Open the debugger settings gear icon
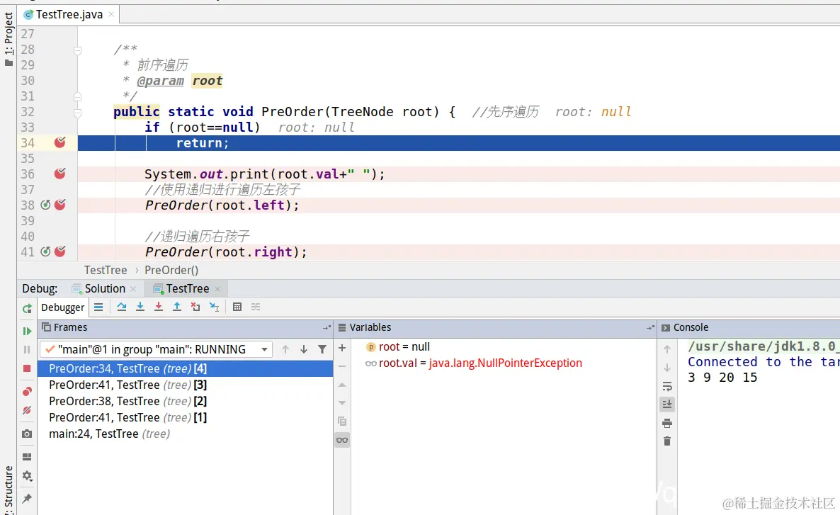Image resolution: width=840 pixels, height=515 pixels. 27,476
